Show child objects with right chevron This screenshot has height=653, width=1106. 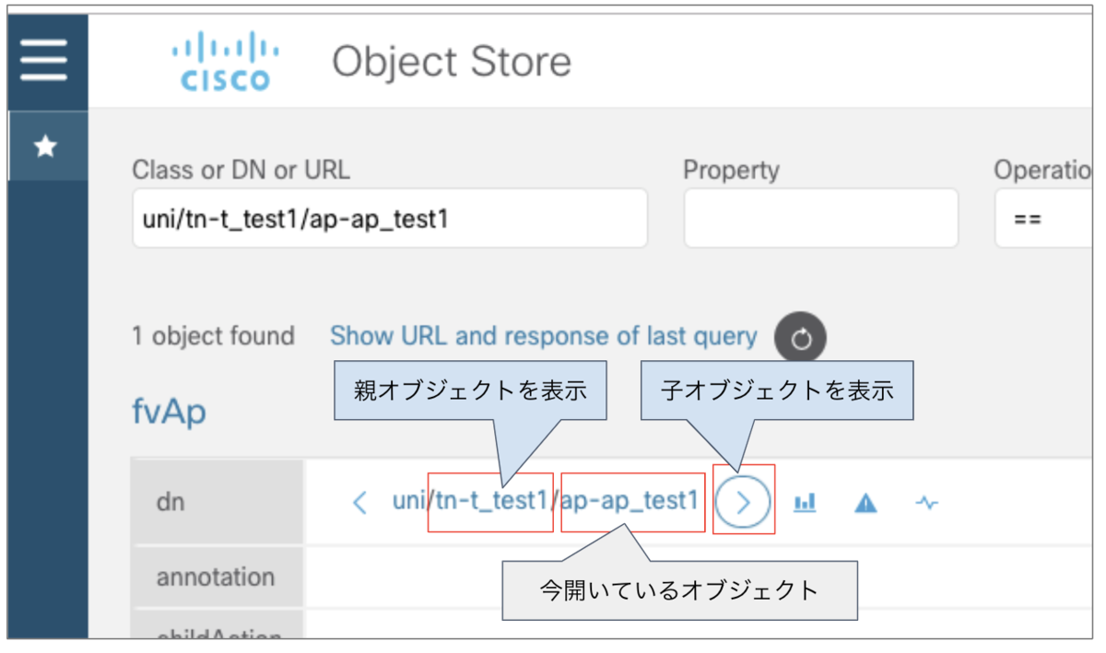pos(743,502)
